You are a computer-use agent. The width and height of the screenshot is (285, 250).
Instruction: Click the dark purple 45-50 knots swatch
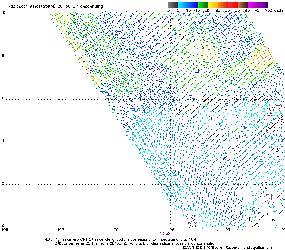pos(263,5)
